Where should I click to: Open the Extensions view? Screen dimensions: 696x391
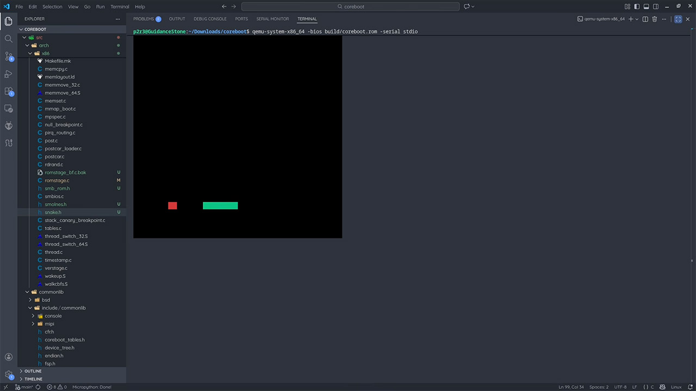point(8,92)
